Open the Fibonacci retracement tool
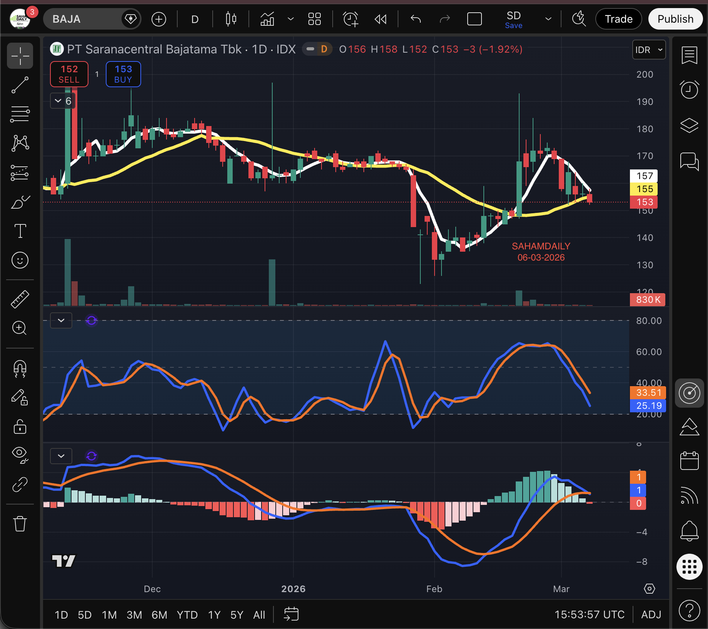The height and width of the screenshot is (629, 708). tap(20, 114)
